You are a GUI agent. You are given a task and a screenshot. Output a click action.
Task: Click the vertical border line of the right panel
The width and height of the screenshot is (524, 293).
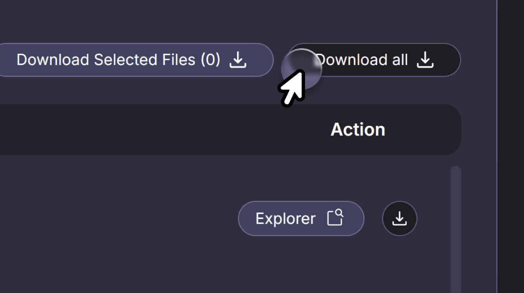[497, 146]
